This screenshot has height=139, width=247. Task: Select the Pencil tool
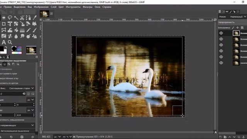28,30
